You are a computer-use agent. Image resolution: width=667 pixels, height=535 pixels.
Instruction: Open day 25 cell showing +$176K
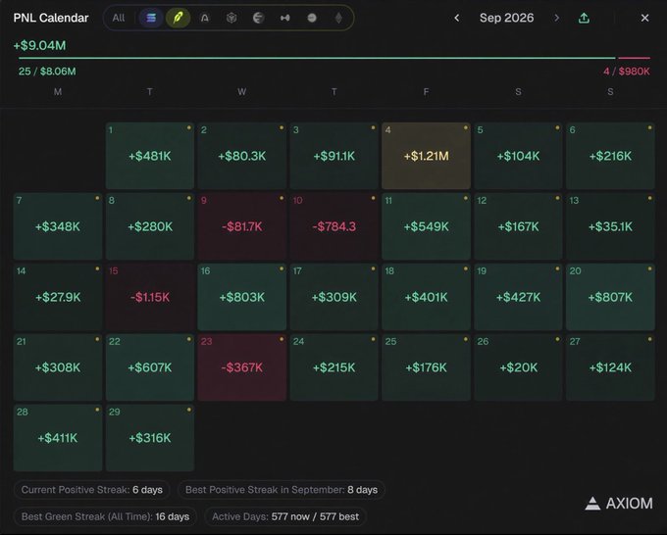tap(427, 367)
